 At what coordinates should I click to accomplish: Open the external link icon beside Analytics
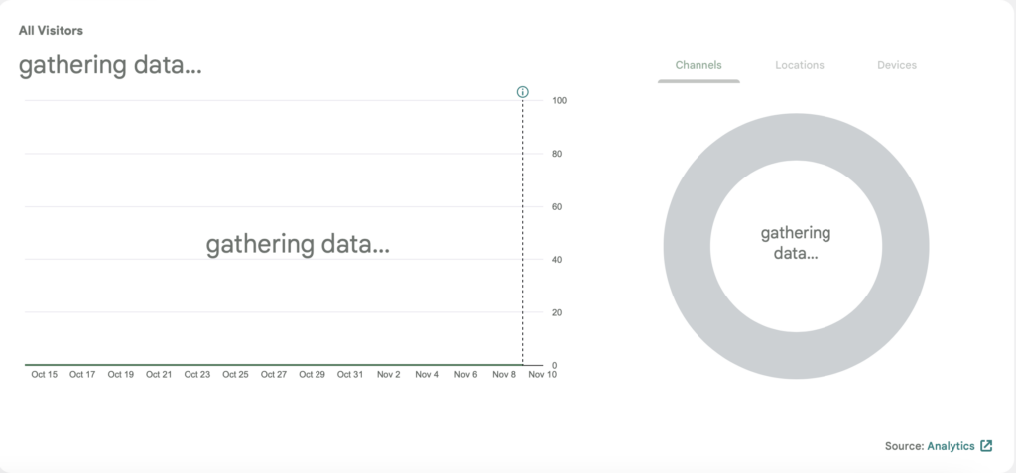click(986, 446)
